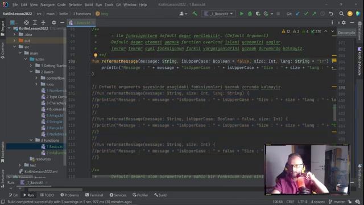Expand all in Project panel toolbar
Image resolution: width=364 pixels, height=205 pixels.
35,23
